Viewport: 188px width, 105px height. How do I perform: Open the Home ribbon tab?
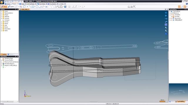click(x=7, y=4)
